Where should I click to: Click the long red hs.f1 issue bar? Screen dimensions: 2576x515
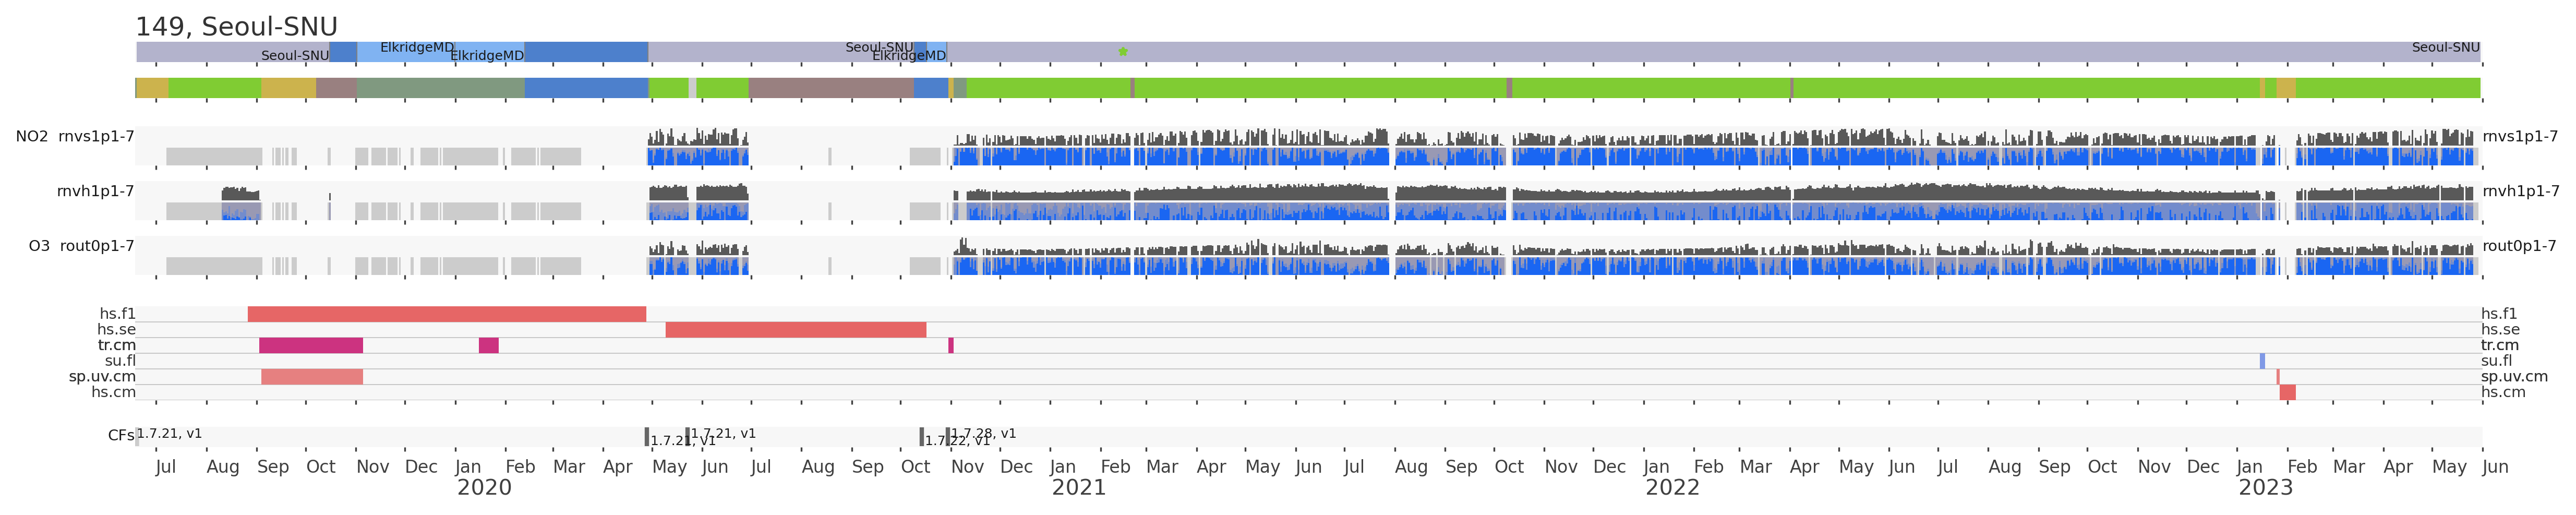[446, 314]
